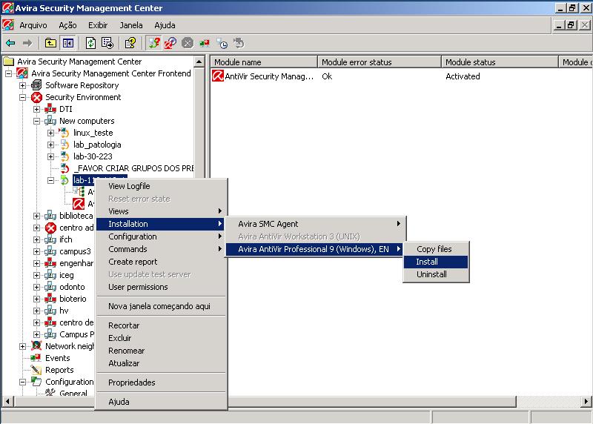Click the Avira icon in menu bar
Image resolution: width=593 pixels, height=424 pixels.
click(8, 25)
